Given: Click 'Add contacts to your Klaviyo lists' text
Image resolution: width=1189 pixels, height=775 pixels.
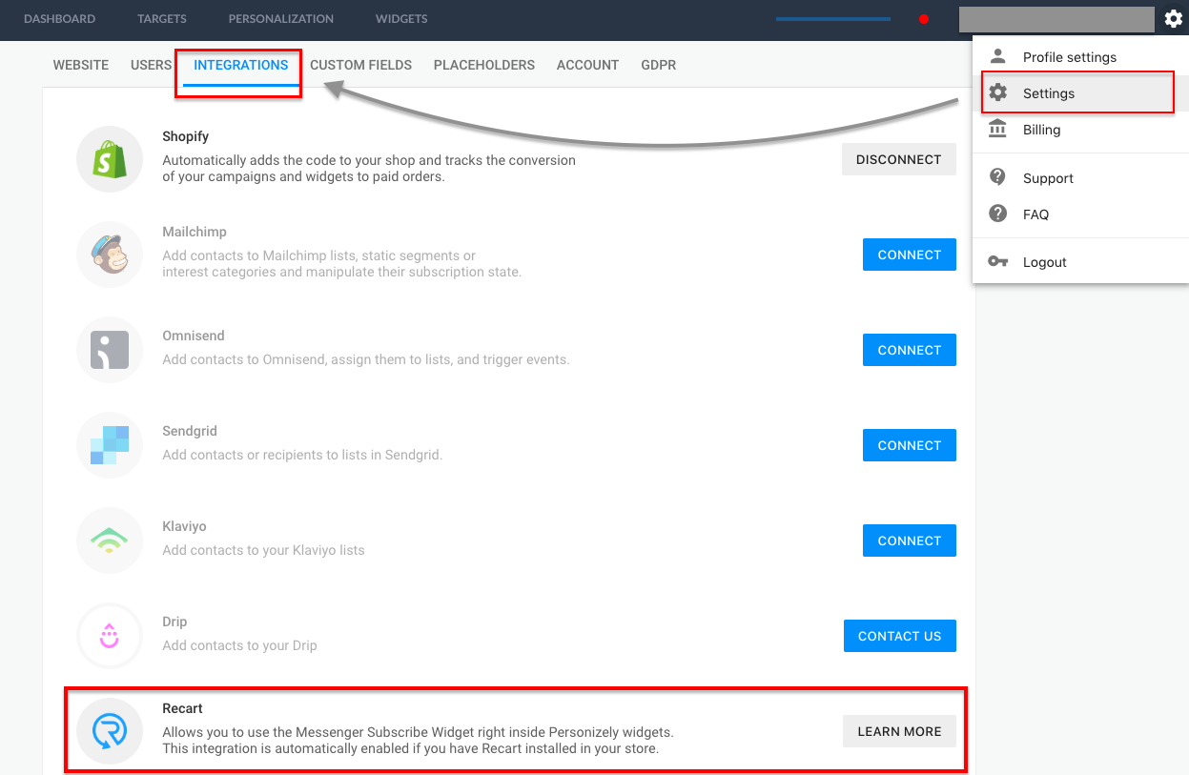Looking at the screenshot, I should pyautogui.click(x=263, y=550).
